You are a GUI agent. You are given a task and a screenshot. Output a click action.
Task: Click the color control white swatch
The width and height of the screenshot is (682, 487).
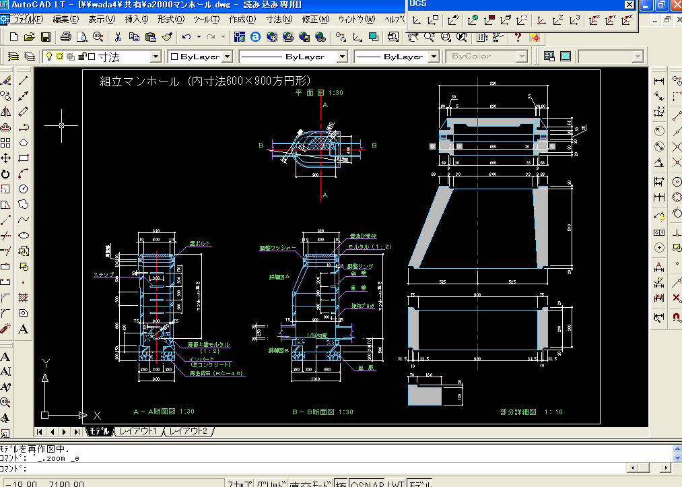[174, 57]
